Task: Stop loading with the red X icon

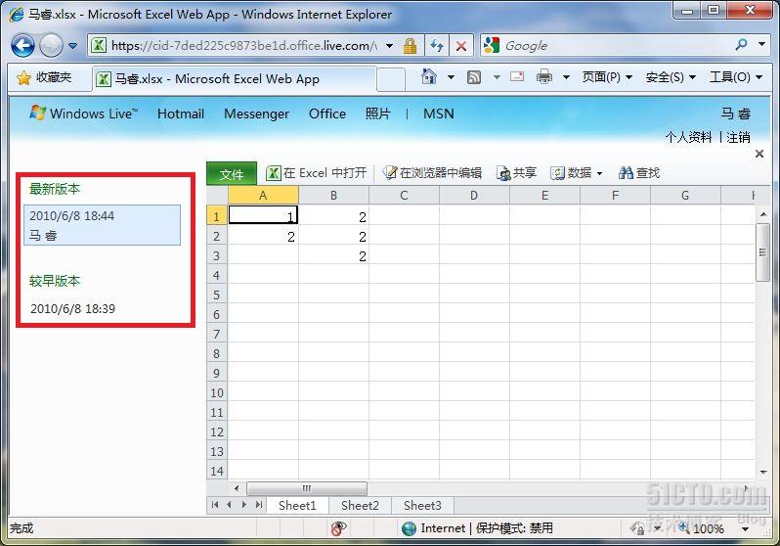Action: [461, 46]
